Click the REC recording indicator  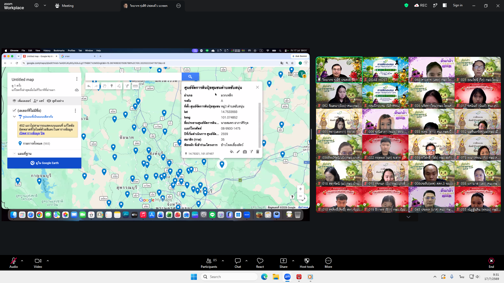click(421, 5)
